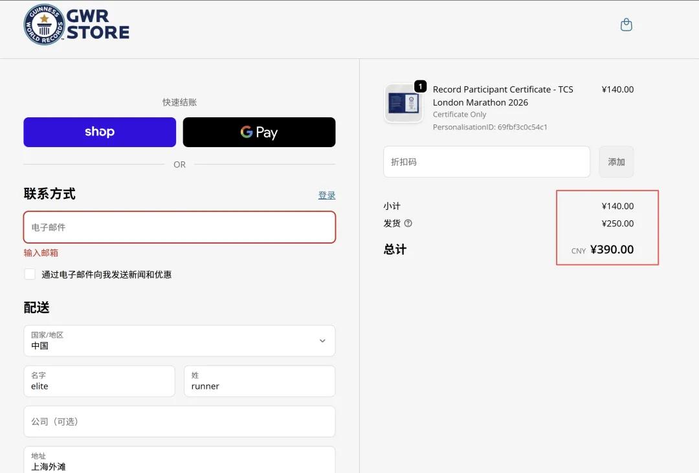Click the 联系方式 contact heading
The width and height of the screenshot is (699, 473).
[x=49, y=194]
